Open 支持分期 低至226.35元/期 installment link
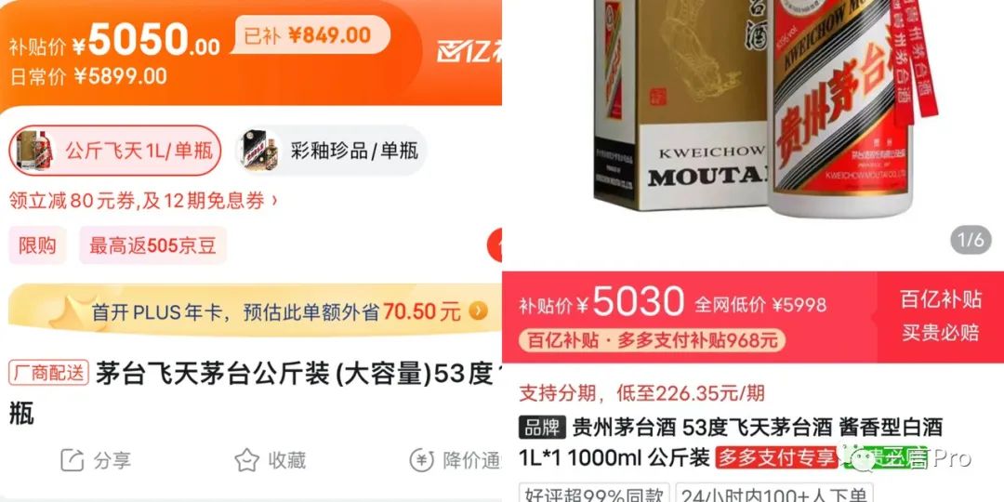 642,392
